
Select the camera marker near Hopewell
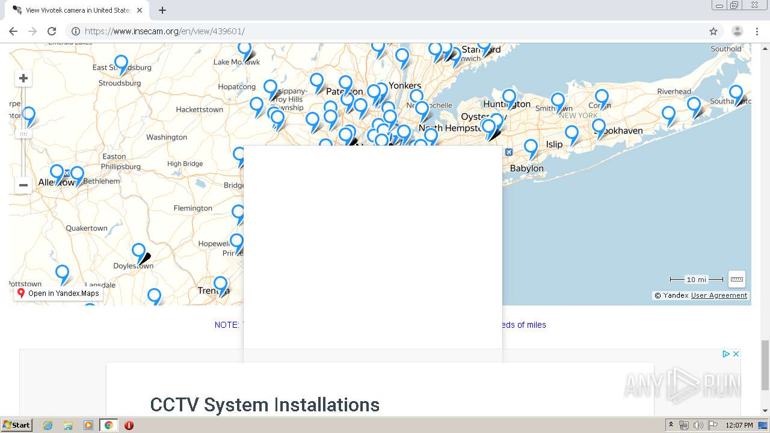236,242
